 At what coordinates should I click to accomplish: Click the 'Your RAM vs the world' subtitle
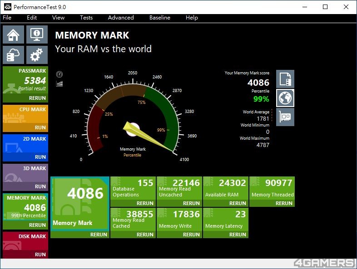pyautogui.click(x=104, y=49)
